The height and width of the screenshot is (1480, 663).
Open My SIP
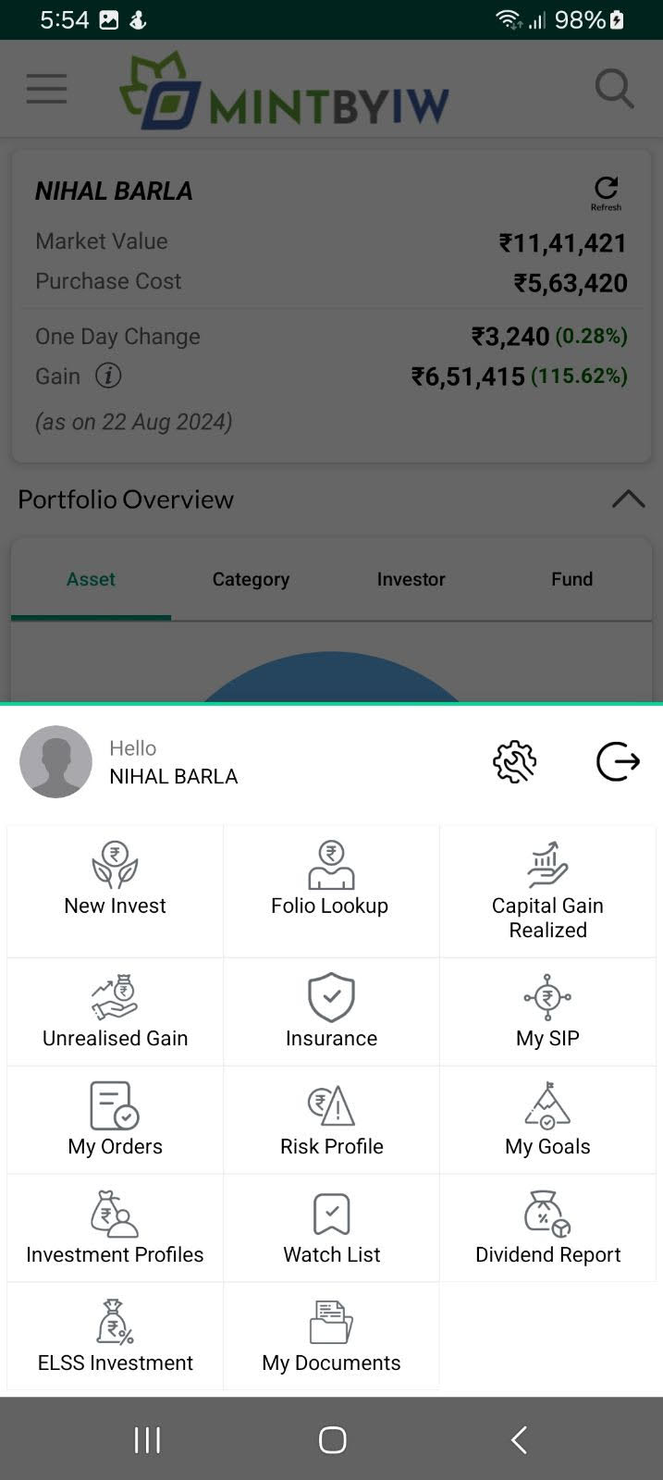click(547, 1012)
